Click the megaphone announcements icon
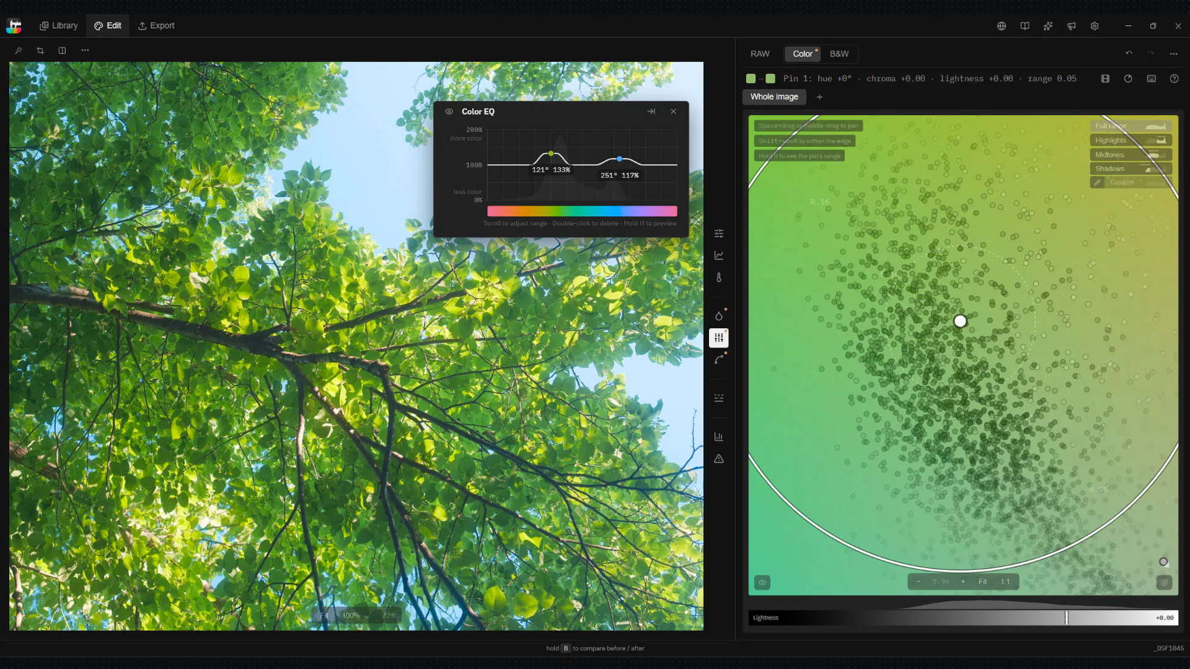Image resolution: width=1190 pixels, height=669 pixels. coord(1072,26)
